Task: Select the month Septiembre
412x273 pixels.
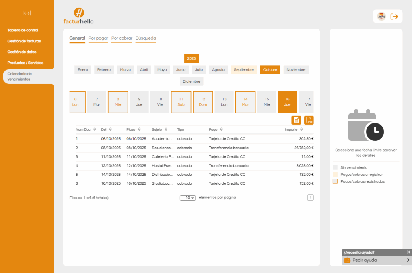Action: point(244,70)
